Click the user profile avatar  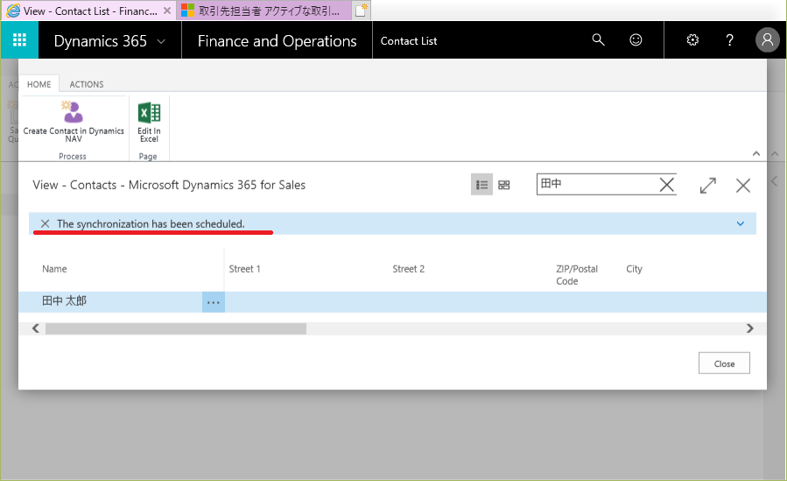tap(767, 40)
